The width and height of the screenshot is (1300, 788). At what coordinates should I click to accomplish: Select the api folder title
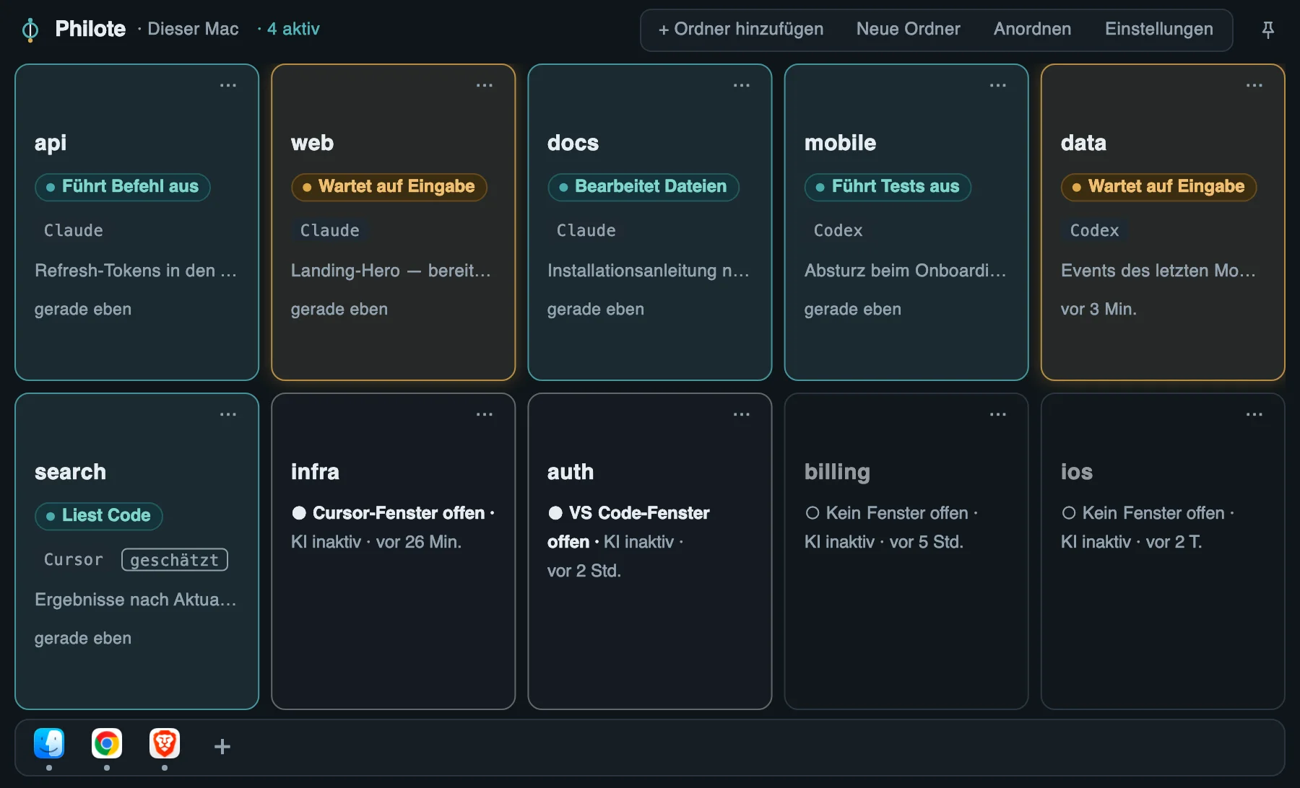[51, 143]
